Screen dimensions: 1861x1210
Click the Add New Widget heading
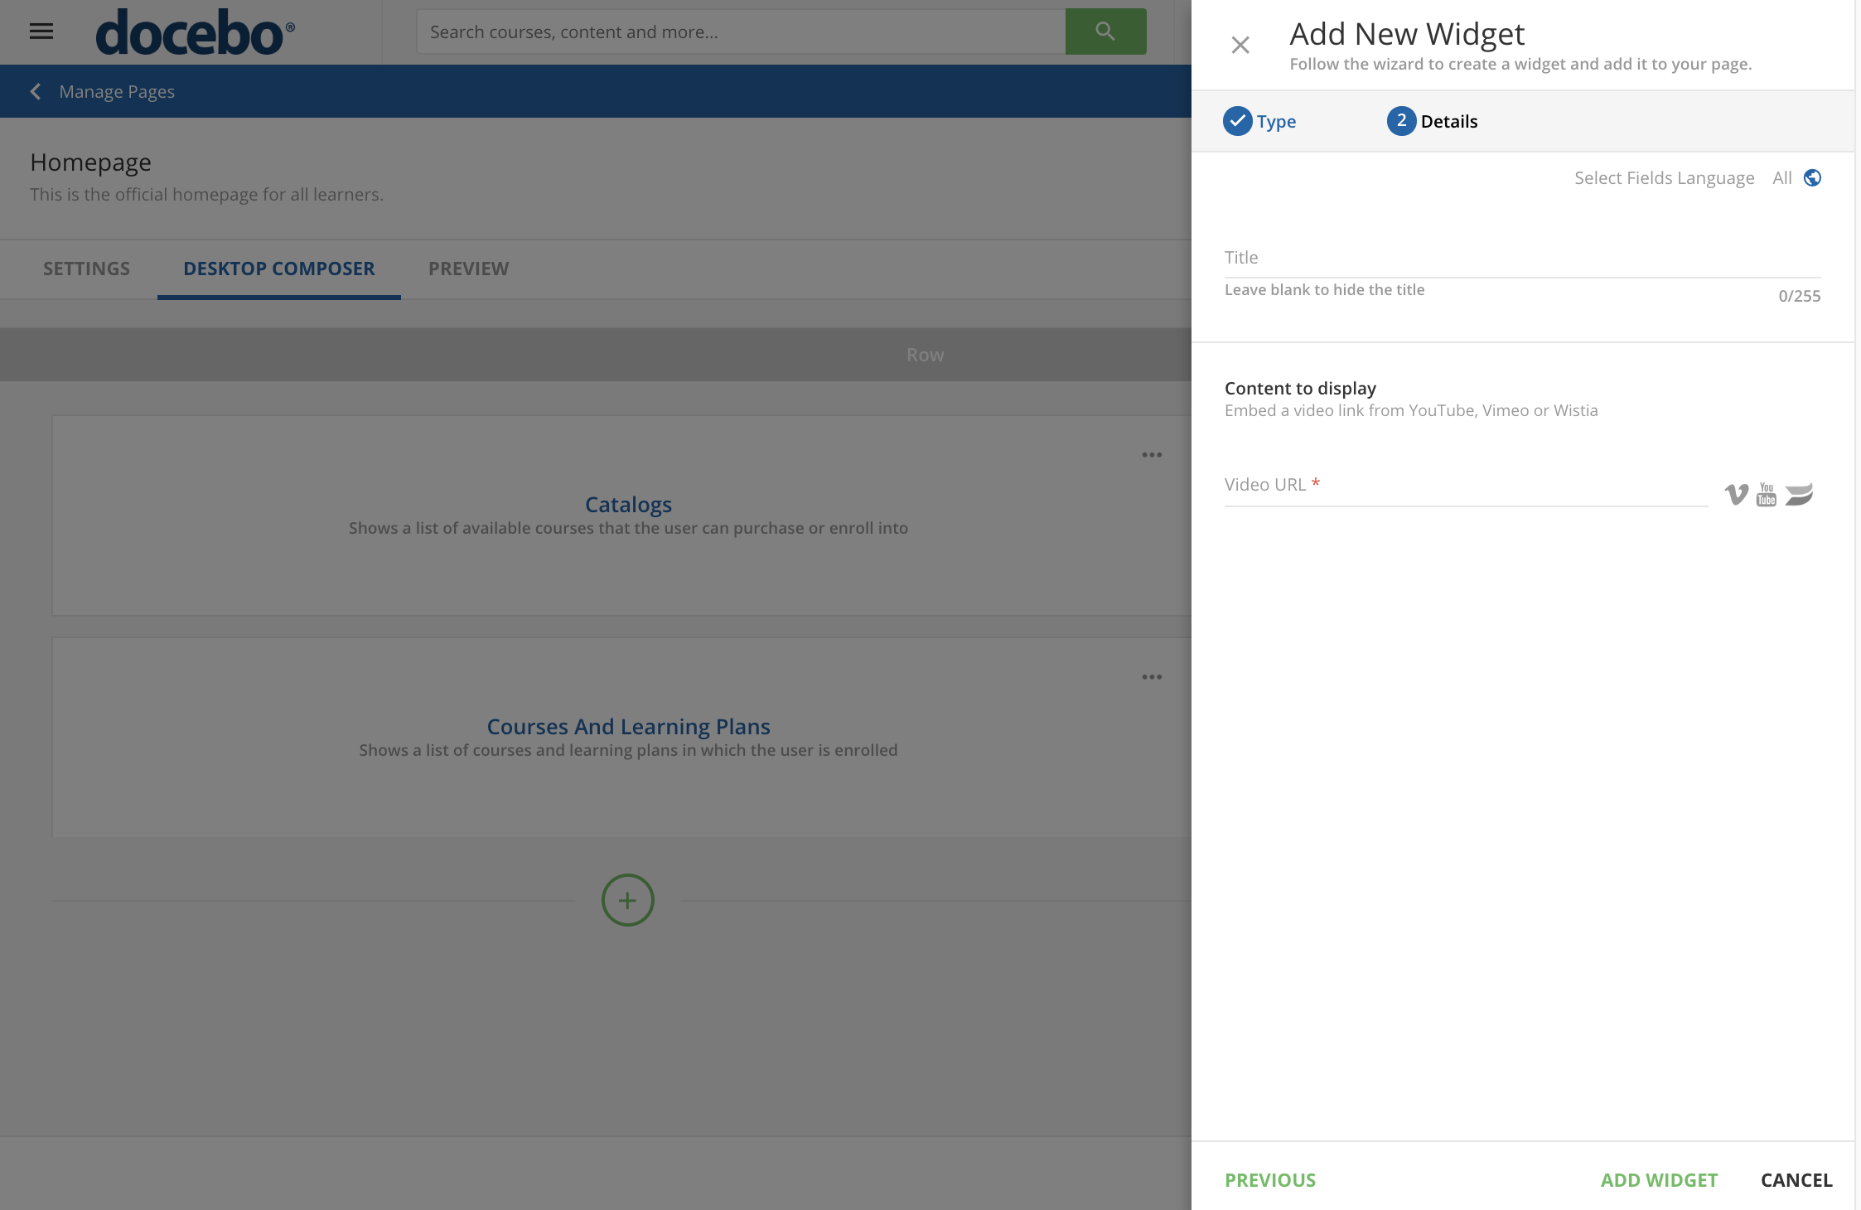point(1407,34)
